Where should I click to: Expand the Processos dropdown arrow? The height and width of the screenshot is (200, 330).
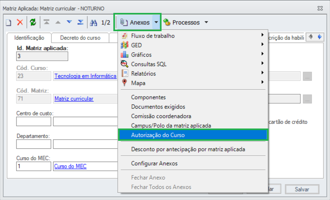tap(206, 22)
